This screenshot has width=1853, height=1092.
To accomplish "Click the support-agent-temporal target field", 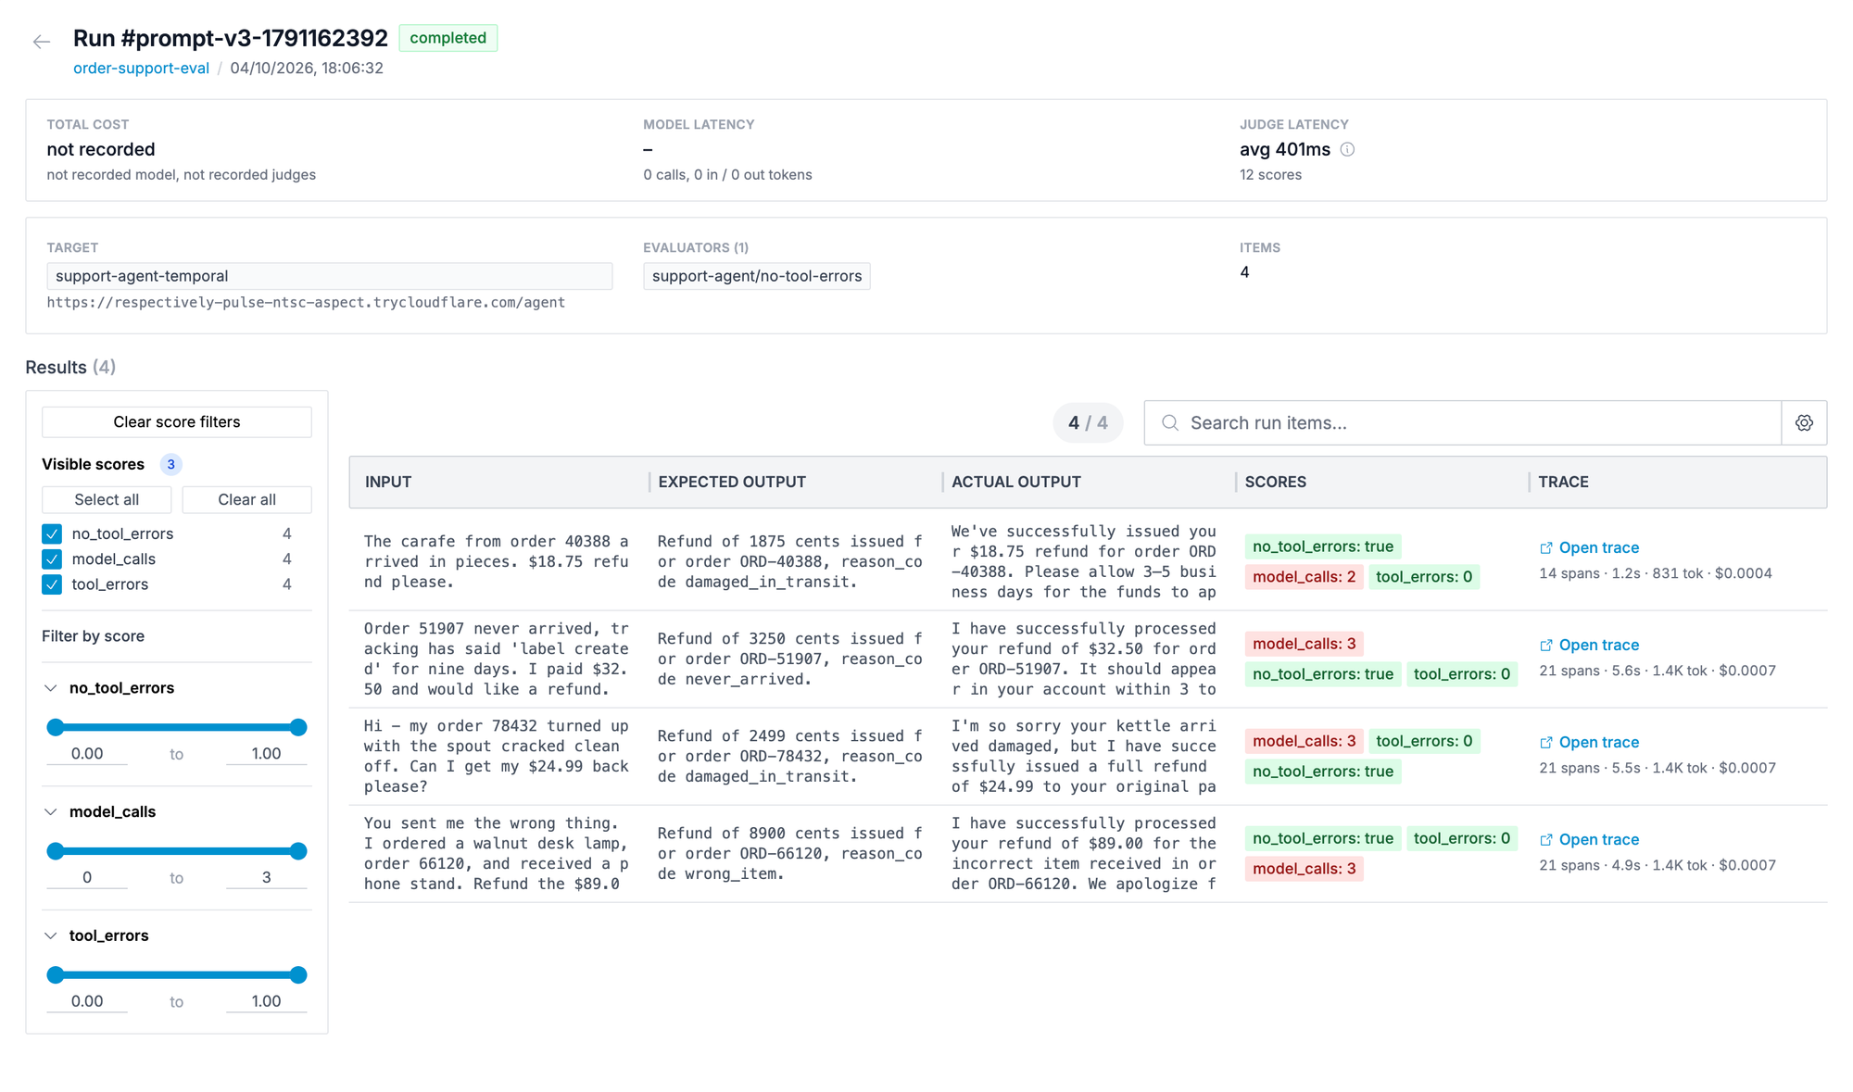I will tap(330, 276).
